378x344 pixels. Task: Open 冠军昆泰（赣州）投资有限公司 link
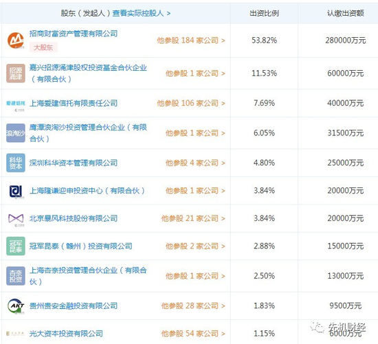pos(81,246)
